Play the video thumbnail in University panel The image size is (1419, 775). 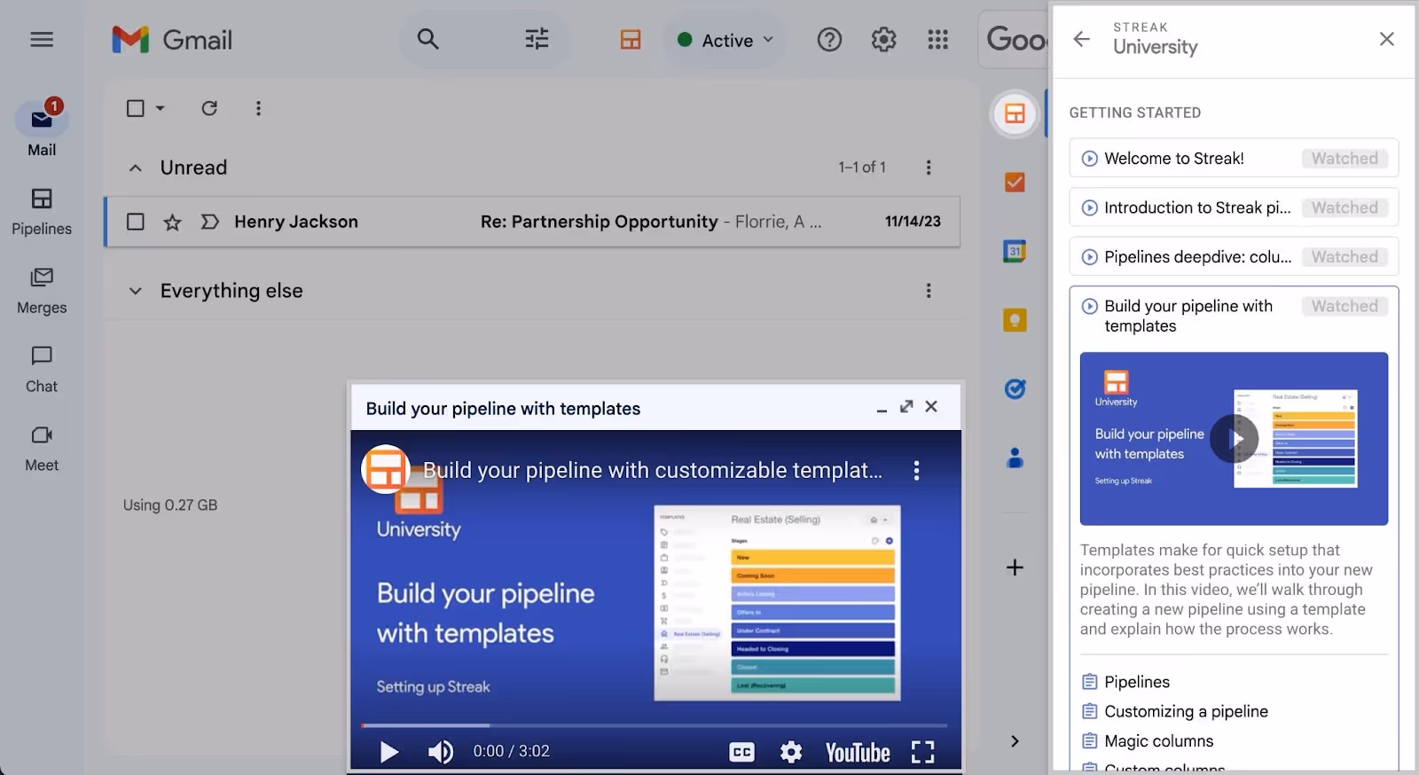click(1235, 438)
